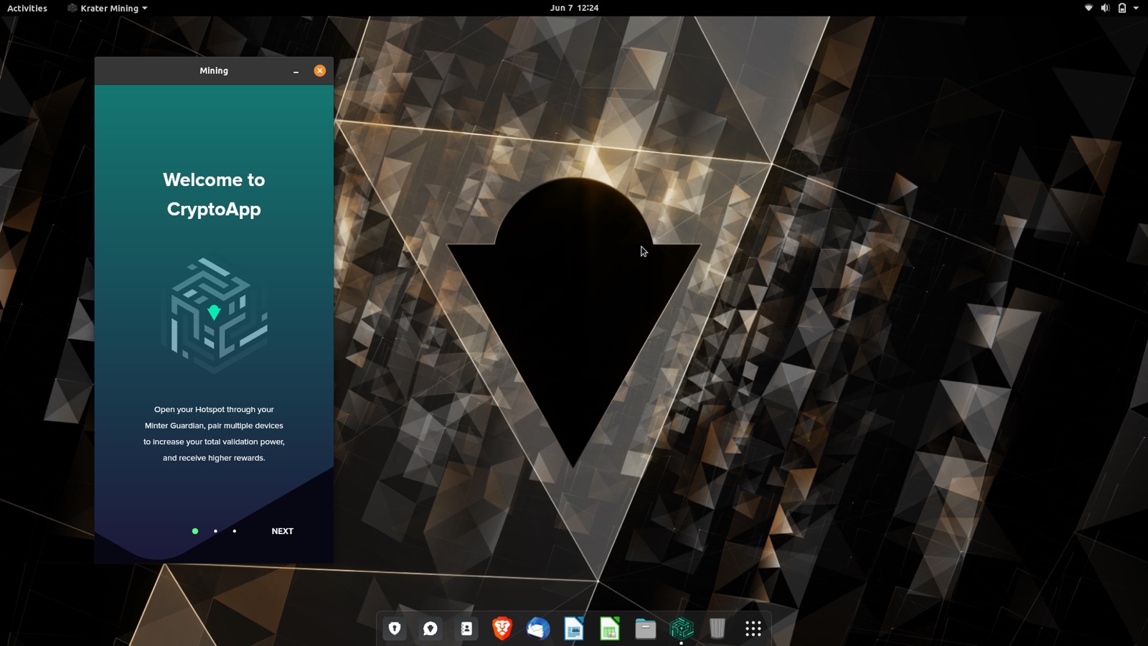Click the CryptoApp maze cube logo

coord(215,314)
